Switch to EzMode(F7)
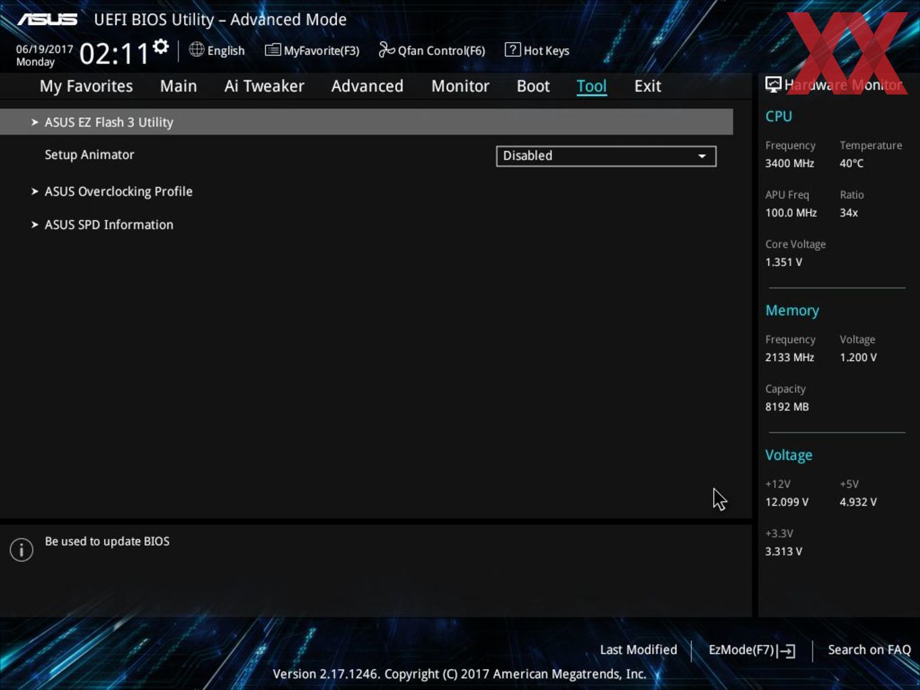The width and height of the screenshot is (920, 690). 752,651
